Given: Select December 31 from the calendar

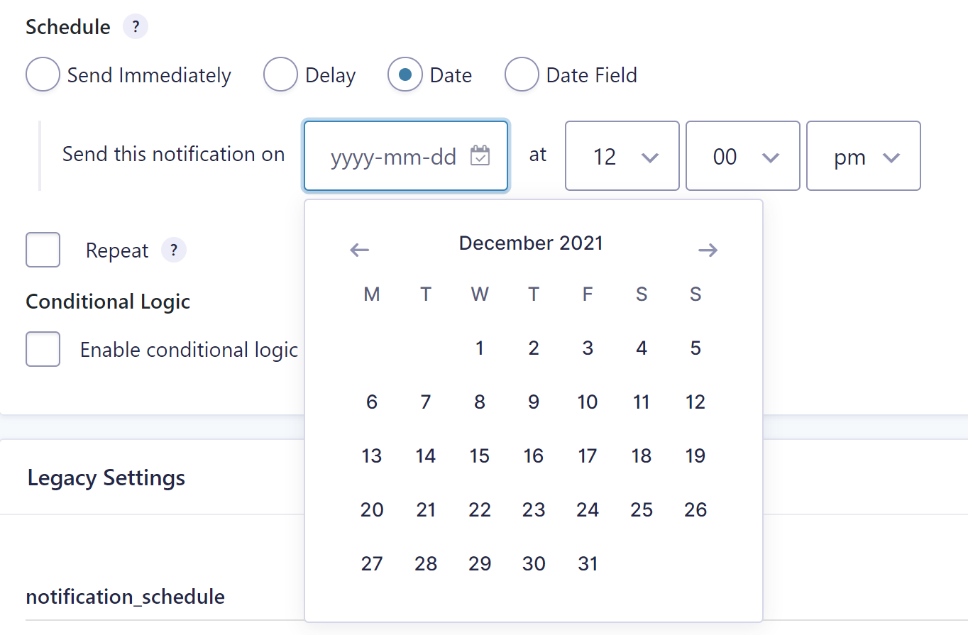Looking at the screenshot, I should coord(588,563).
